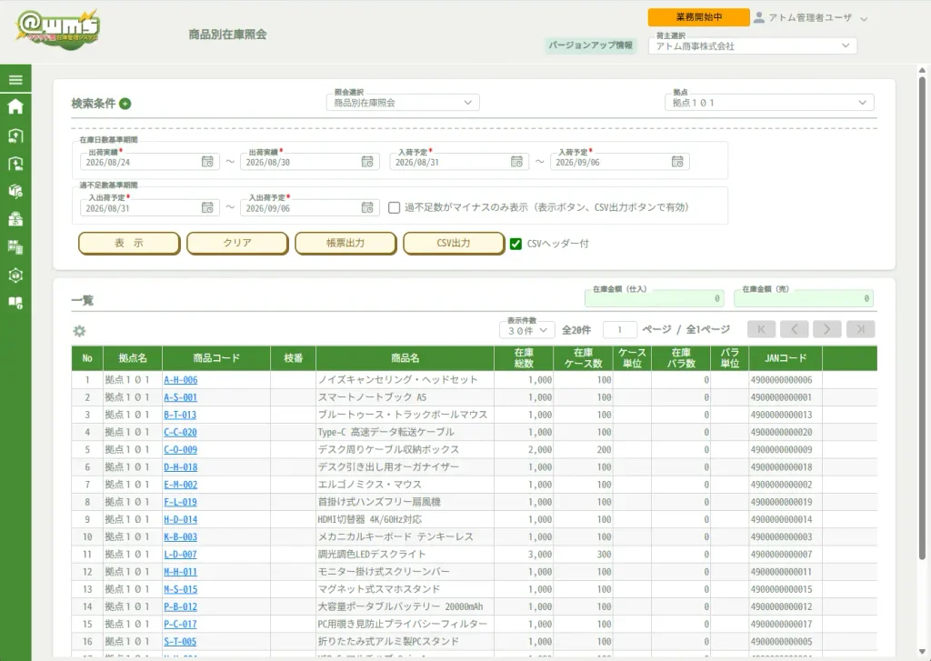931x661 pixels.
Task: Click the 表示 button
Action: coord(129,243)
